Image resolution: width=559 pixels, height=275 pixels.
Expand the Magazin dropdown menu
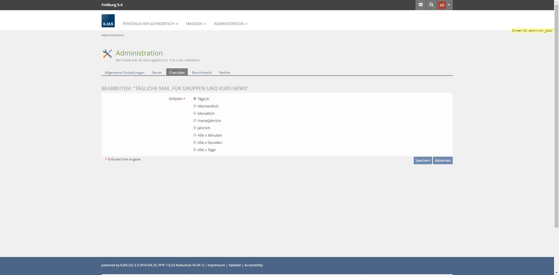click(196, 24)
